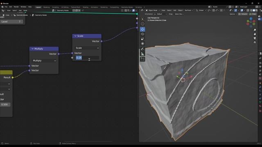Open the Object Data properties green tab
The image size is (262, 147).
point(260,102)
